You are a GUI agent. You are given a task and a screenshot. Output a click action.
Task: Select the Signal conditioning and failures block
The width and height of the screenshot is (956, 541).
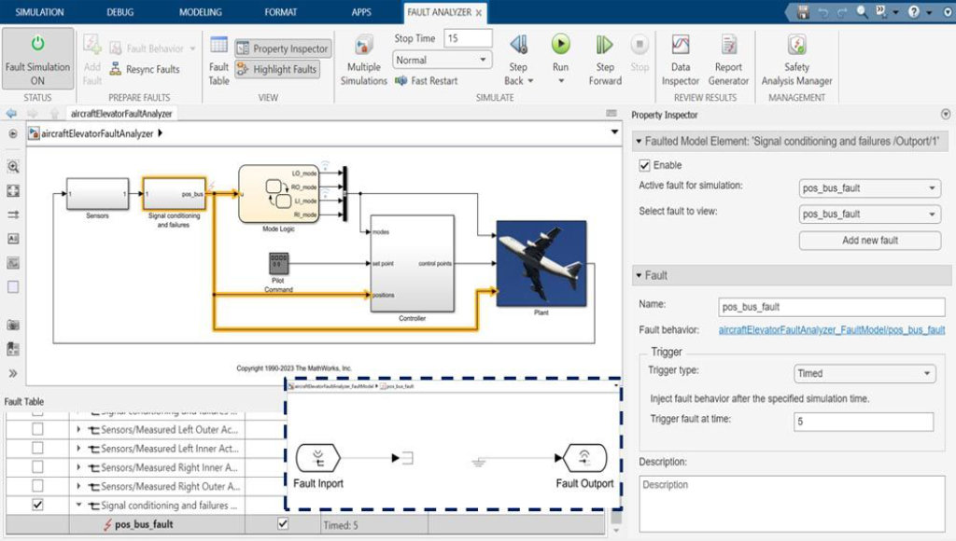pyautogui.click(x=174, y=194)
